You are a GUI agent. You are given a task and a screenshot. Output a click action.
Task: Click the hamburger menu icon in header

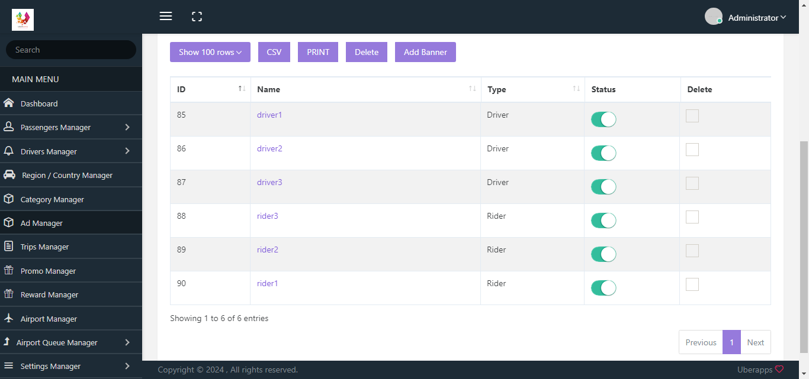click(166, 17)
